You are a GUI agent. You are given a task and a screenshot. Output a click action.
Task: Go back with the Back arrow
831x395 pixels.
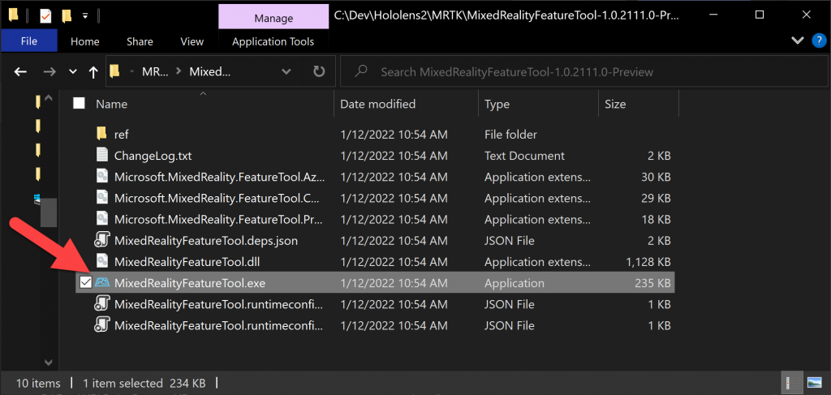coord(20,72)
